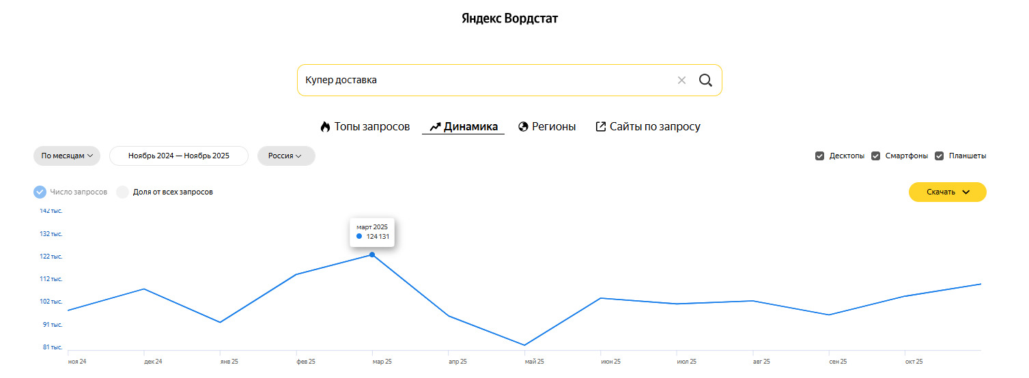Click the апр 25 axis label
1029x378 pixels.
click(458, 362)
